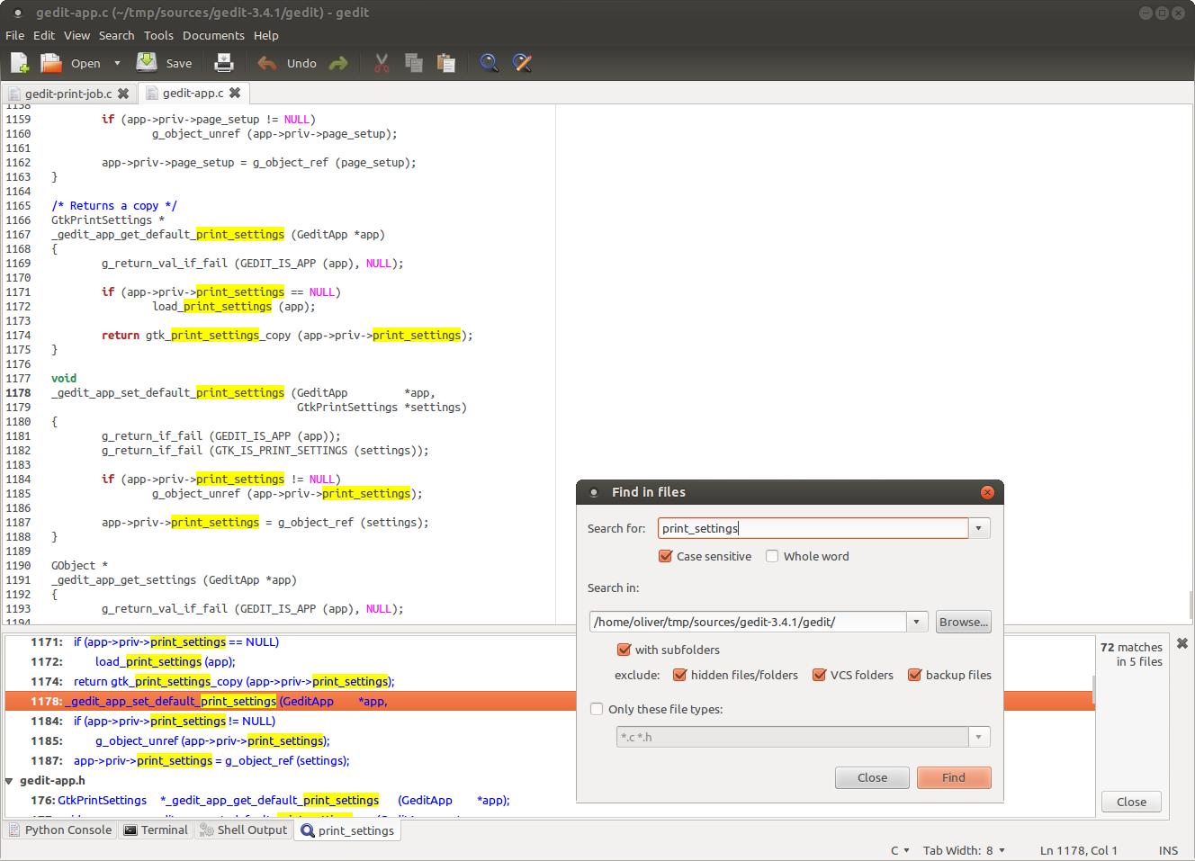Toggle the with subfolders checkbox
The image size is (1195, 861).
click(x=624, y=650)
